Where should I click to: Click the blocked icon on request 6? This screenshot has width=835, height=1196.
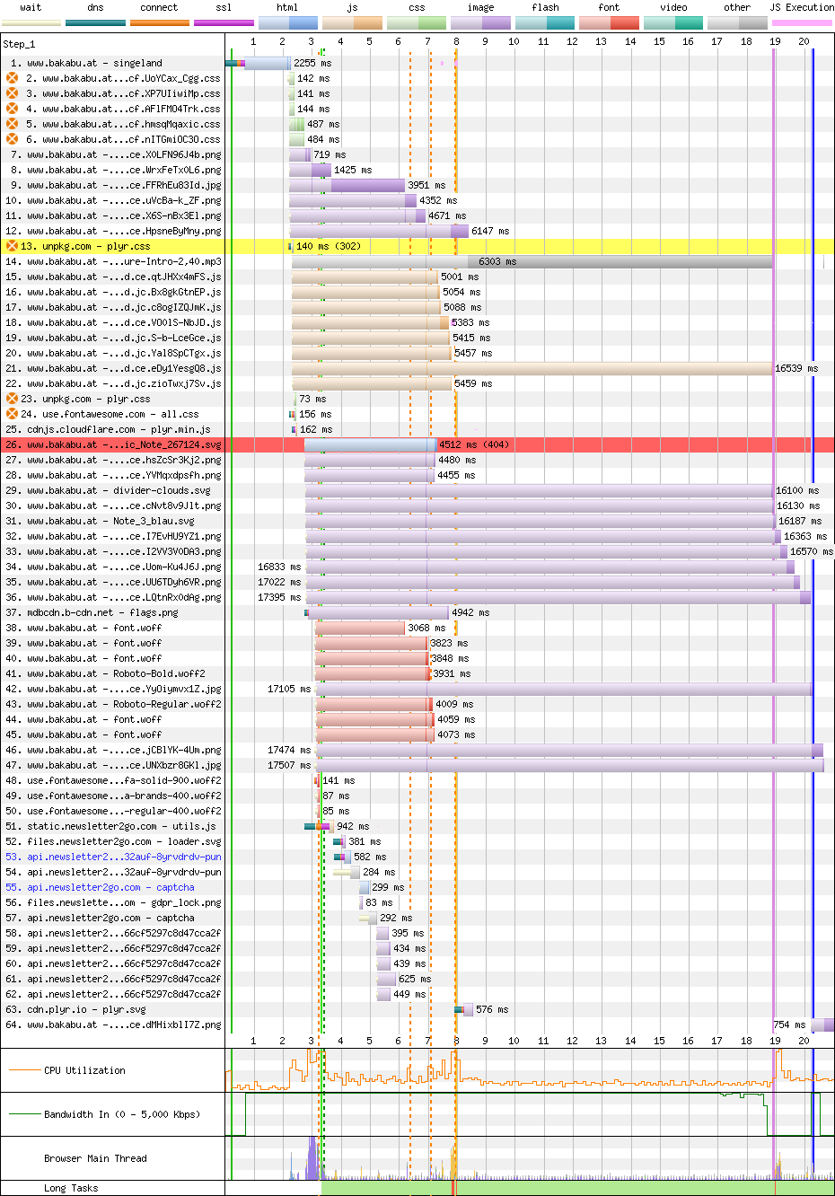point(12,139)
